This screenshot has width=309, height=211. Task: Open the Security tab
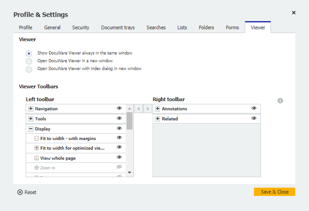coord(81,27)
